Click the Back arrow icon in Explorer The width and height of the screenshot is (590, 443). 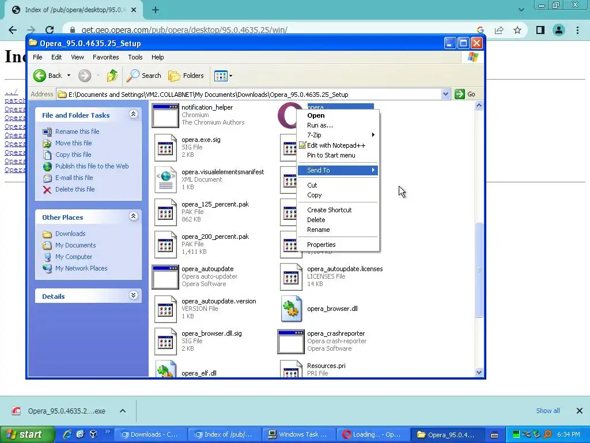coord(40,76)
